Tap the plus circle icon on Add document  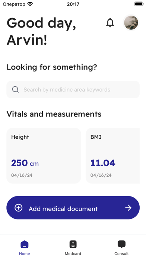point(18,208)
